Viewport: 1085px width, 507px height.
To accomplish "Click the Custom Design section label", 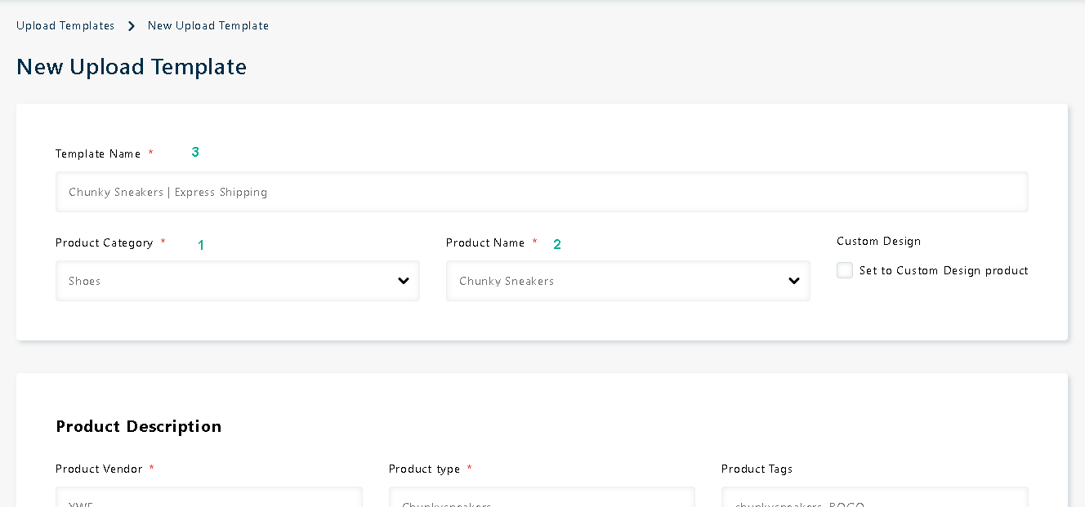I will (x=878, y=242).
